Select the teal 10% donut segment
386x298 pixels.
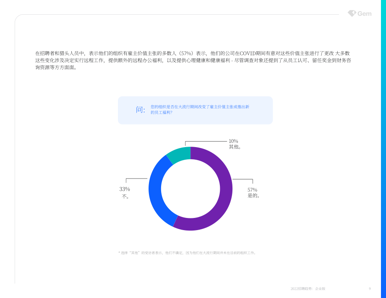pyautogui.click(x=180, y=154)
